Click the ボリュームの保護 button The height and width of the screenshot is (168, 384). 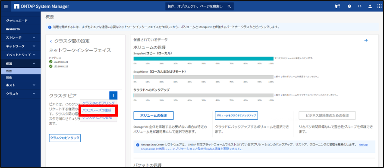(154, 115)
